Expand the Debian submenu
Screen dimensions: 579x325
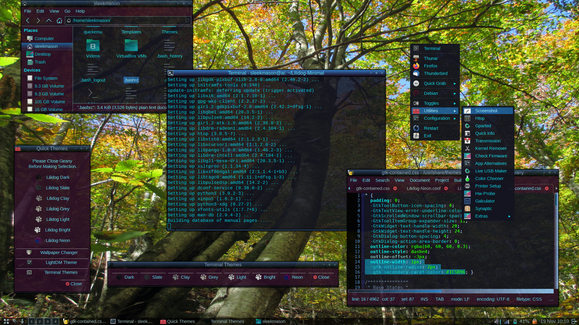[435, 93]
